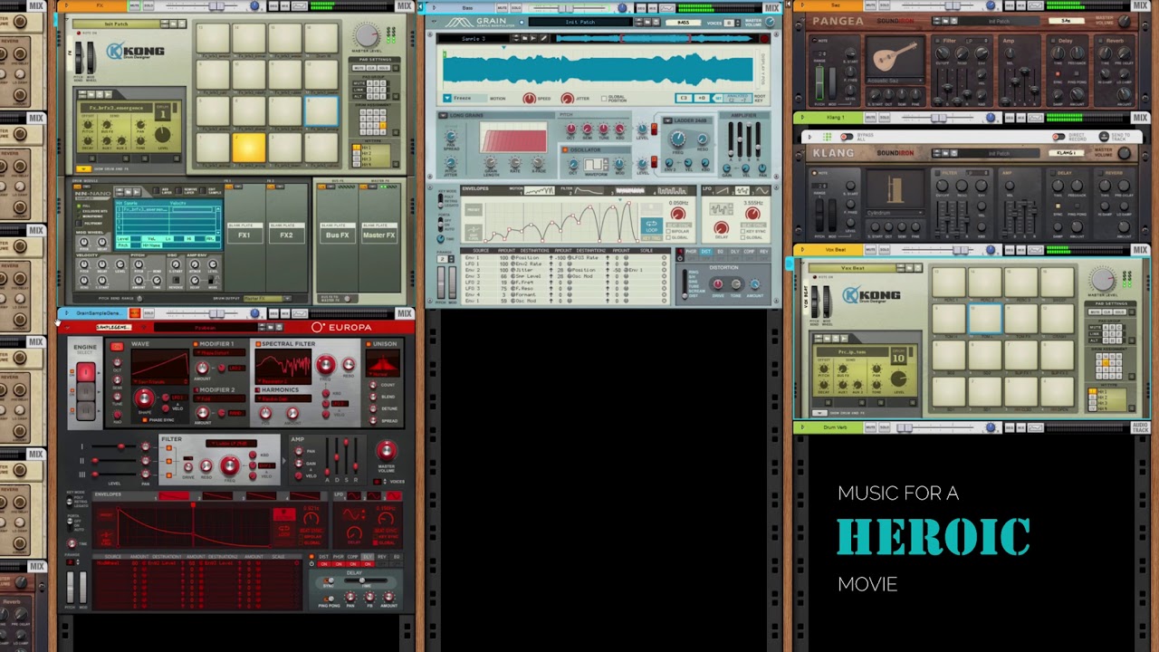Open Grain Long Grains mode dropdown
1159x652 pixels.
pos(443,115)
